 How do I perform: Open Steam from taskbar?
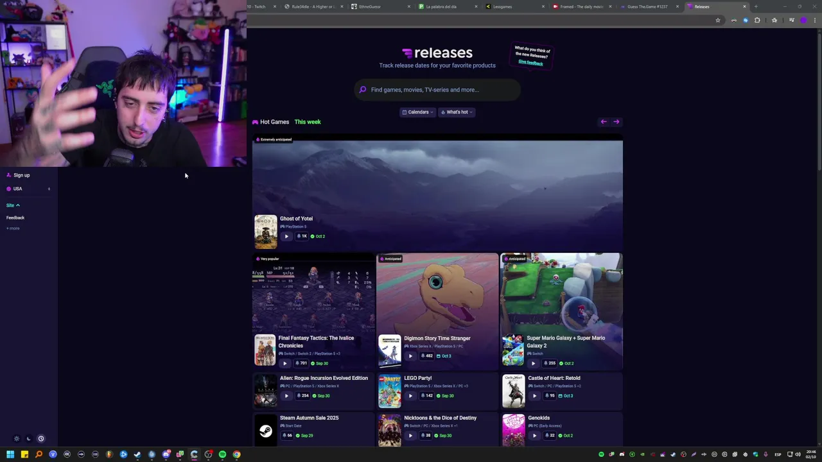[x=137, y=454]
